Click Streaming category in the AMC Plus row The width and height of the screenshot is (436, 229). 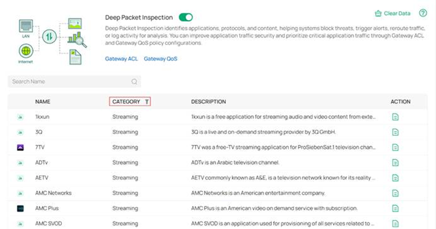click(125, 208)
